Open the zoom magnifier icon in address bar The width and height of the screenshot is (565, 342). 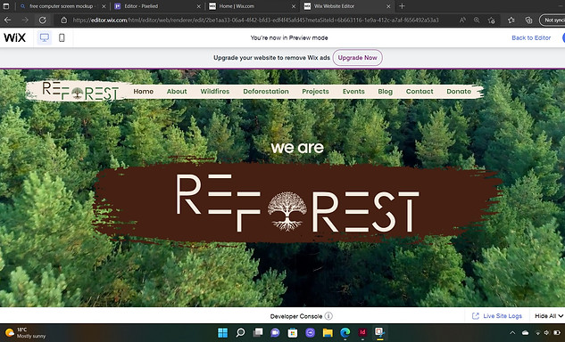pos(477,20)
